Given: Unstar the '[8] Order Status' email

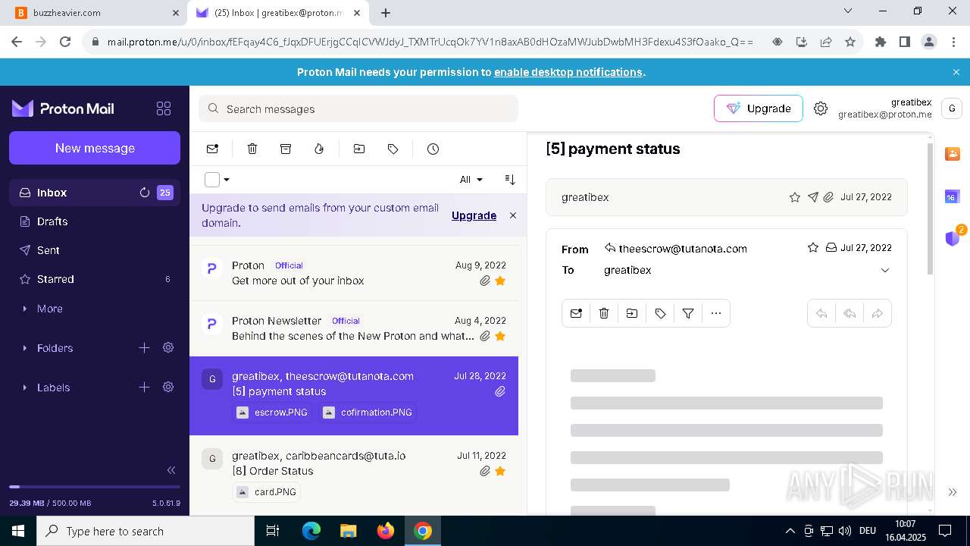Looking at the screenshot, I should pos(500,471).
